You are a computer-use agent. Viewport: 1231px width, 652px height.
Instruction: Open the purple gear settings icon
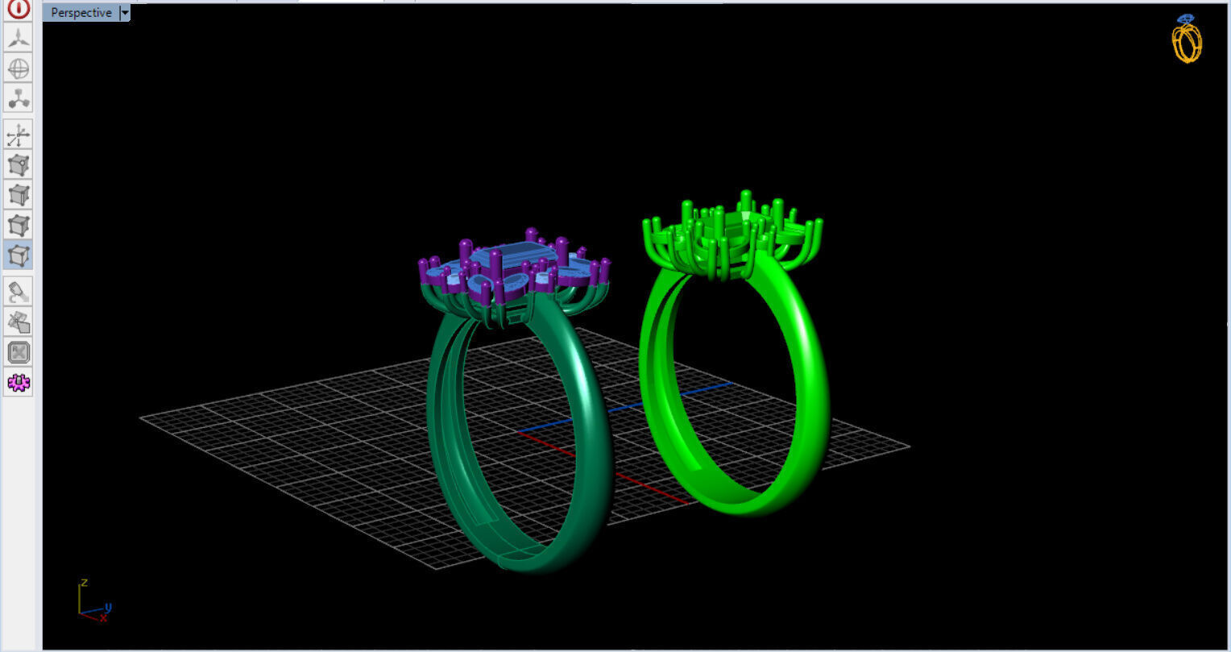coord(19,382)
